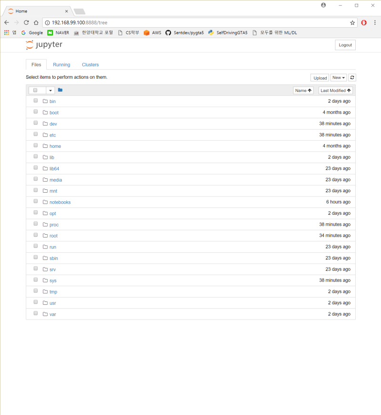Click the folder icon next to bin

point(44,101)
